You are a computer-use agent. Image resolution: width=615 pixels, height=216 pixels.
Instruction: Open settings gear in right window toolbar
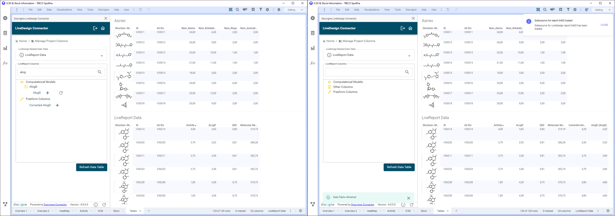tap(575, 10)
